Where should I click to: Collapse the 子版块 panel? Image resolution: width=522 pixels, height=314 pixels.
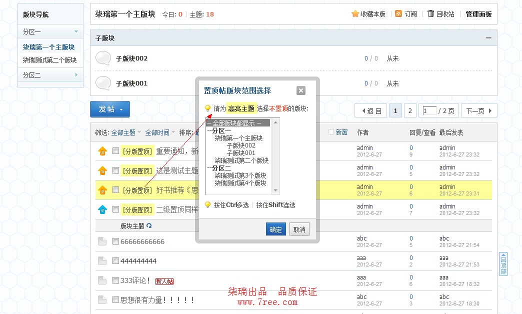[488, 38]
